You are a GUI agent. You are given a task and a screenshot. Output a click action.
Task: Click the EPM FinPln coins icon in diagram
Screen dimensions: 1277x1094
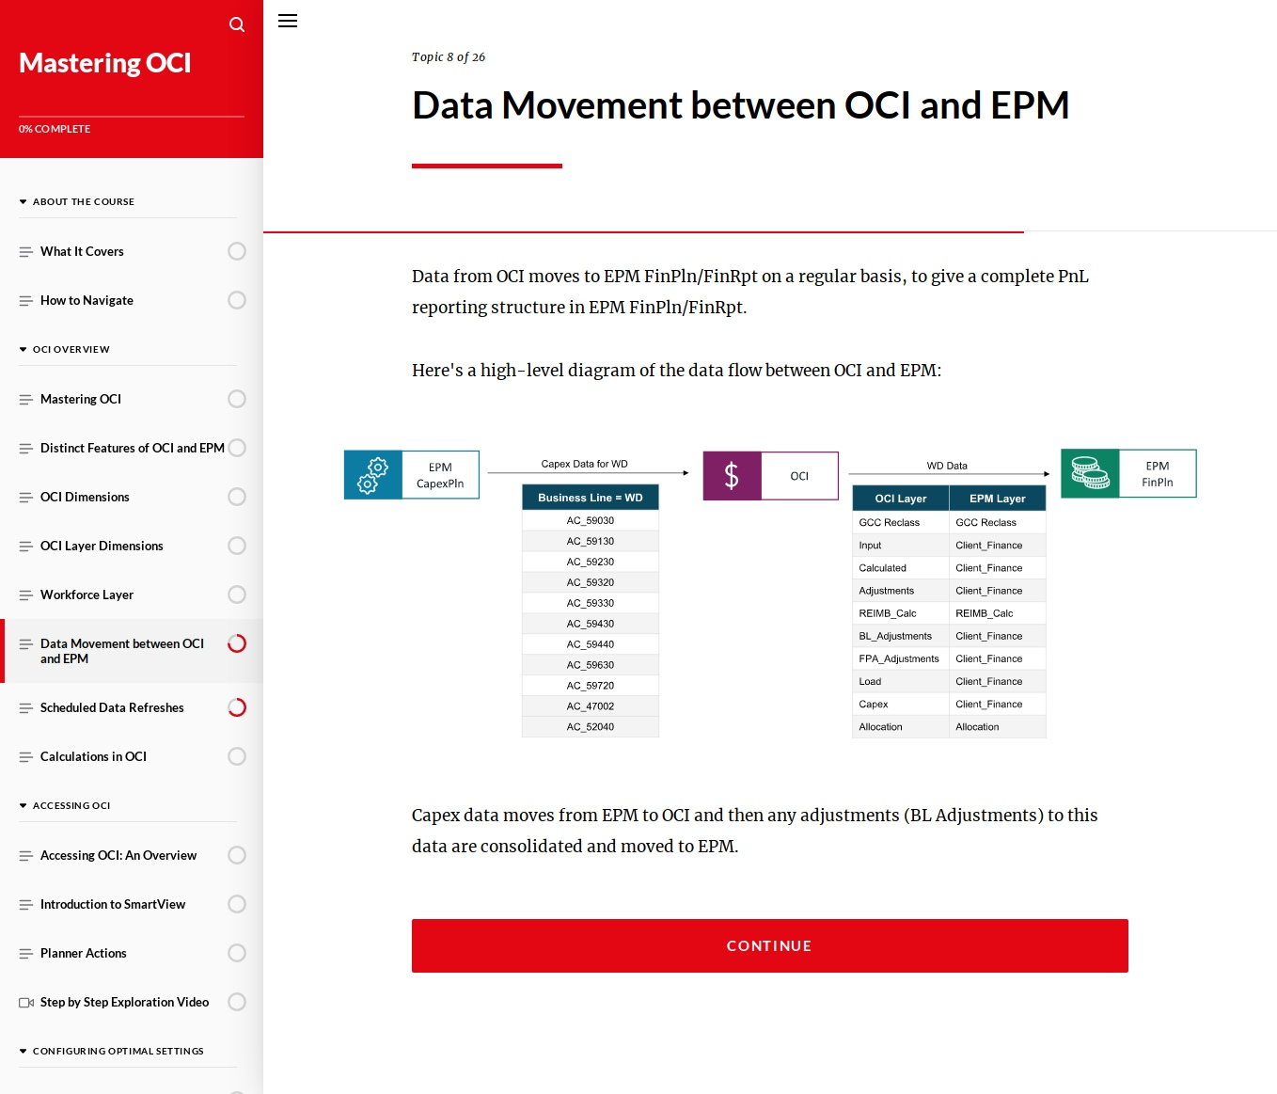(1091, 473)
